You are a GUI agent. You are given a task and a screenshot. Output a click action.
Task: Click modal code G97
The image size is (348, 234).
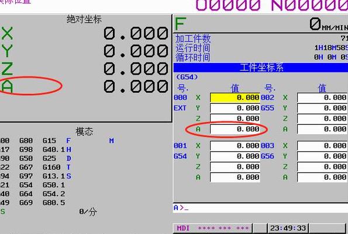coord(26,176)
